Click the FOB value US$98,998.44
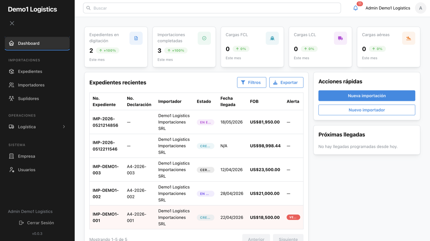Image resolution: width=430 pixels, height=241 pixels. point(265,146)
